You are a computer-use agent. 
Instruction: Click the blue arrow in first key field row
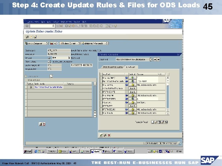click(x=127, y=78)
